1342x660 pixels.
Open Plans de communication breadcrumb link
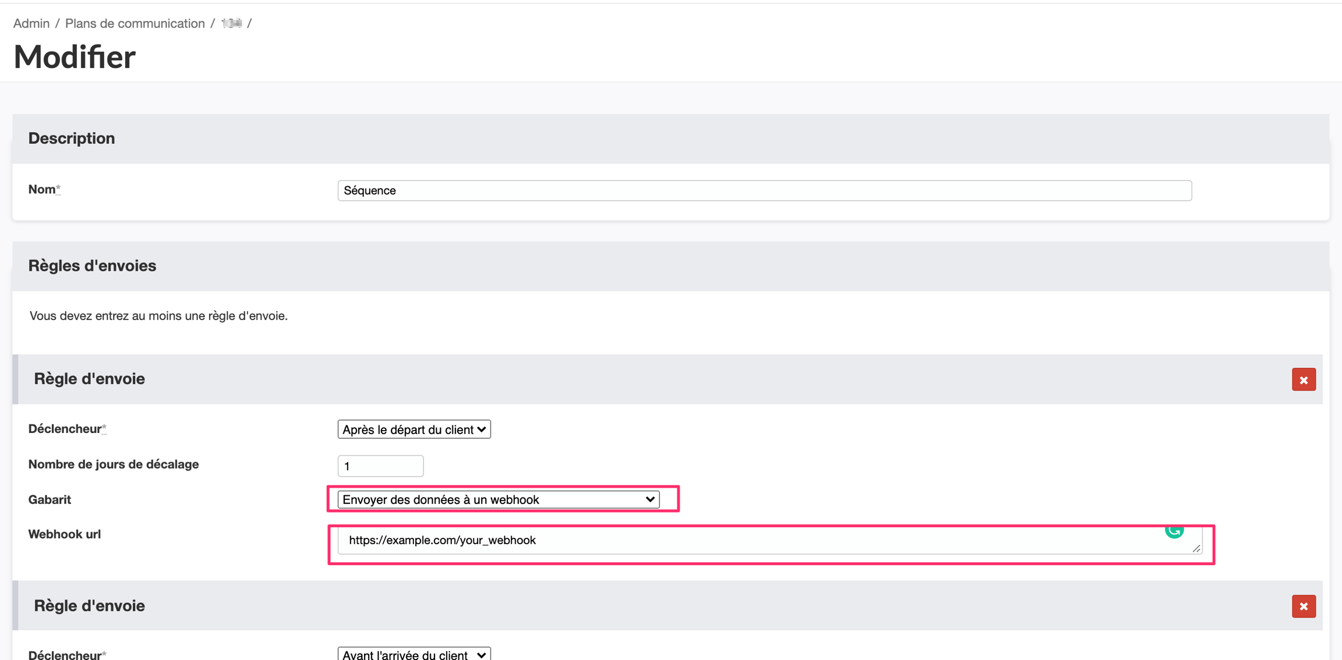135,23
